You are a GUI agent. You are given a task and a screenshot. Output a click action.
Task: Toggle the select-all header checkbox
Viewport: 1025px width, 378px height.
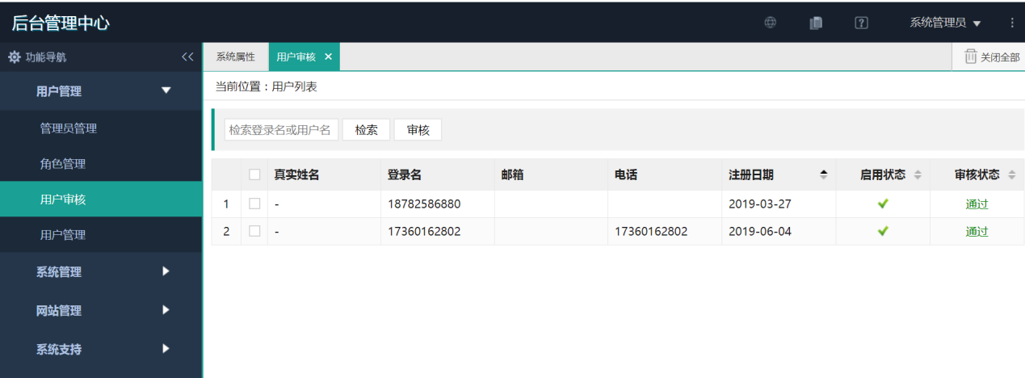point(254,174)
